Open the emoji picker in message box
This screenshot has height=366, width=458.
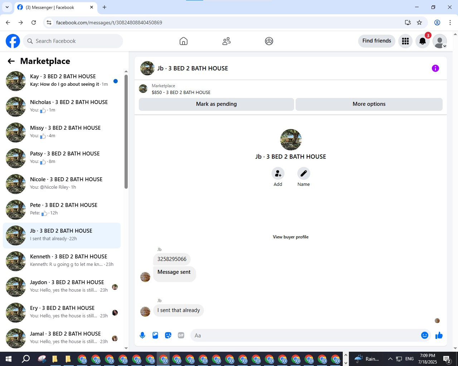click(x=425, y=335)
